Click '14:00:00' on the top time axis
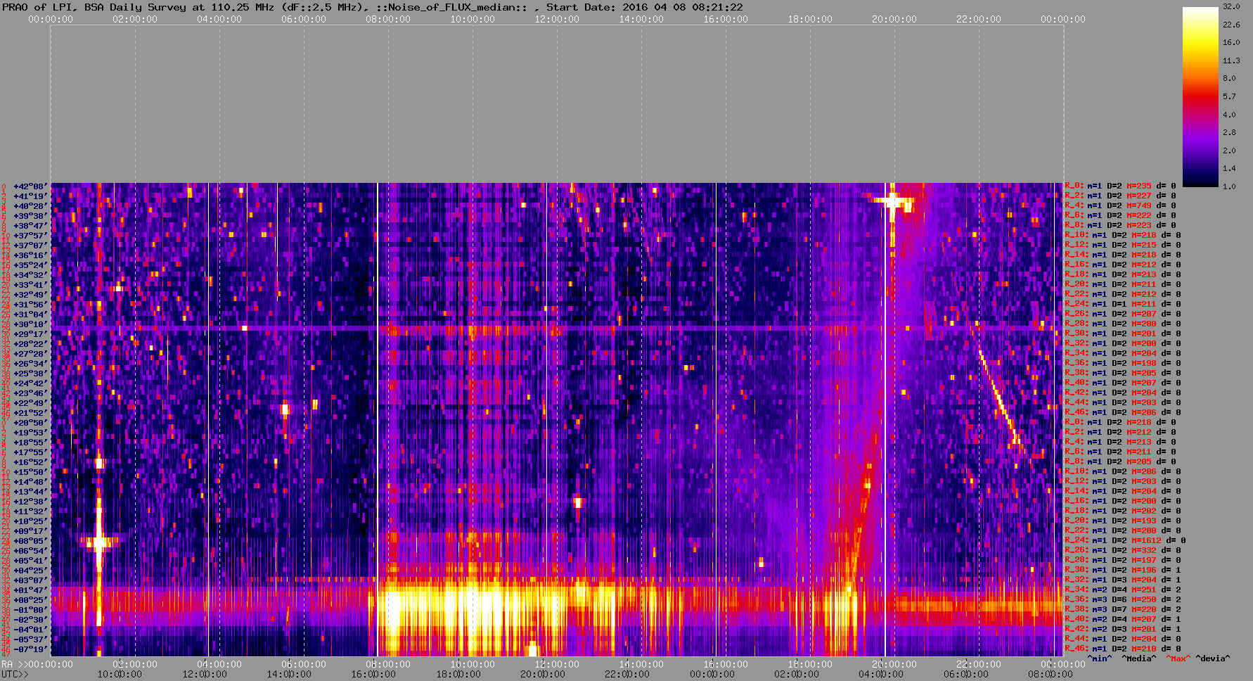The image size is (1253, 681). [641, 20]
